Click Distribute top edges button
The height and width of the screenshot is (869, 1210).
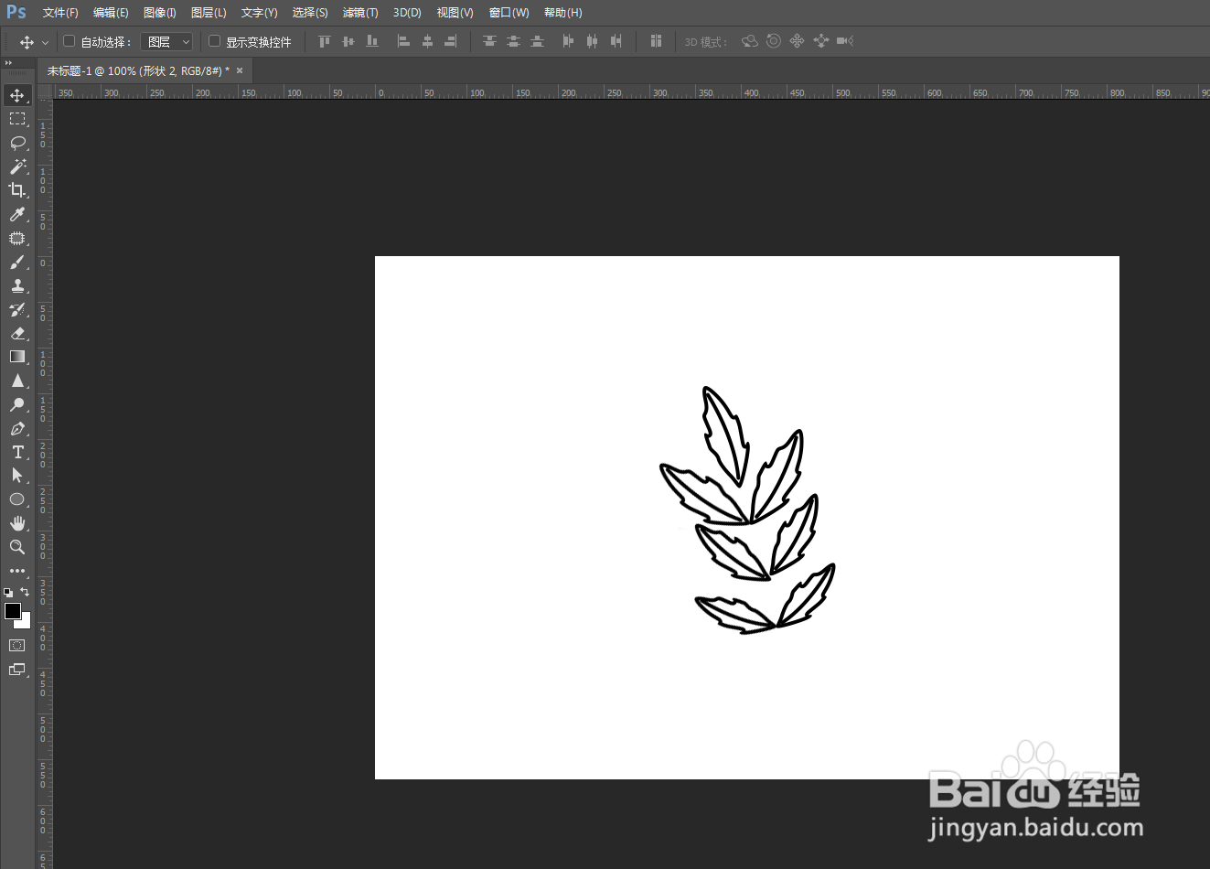coord(489,41)
